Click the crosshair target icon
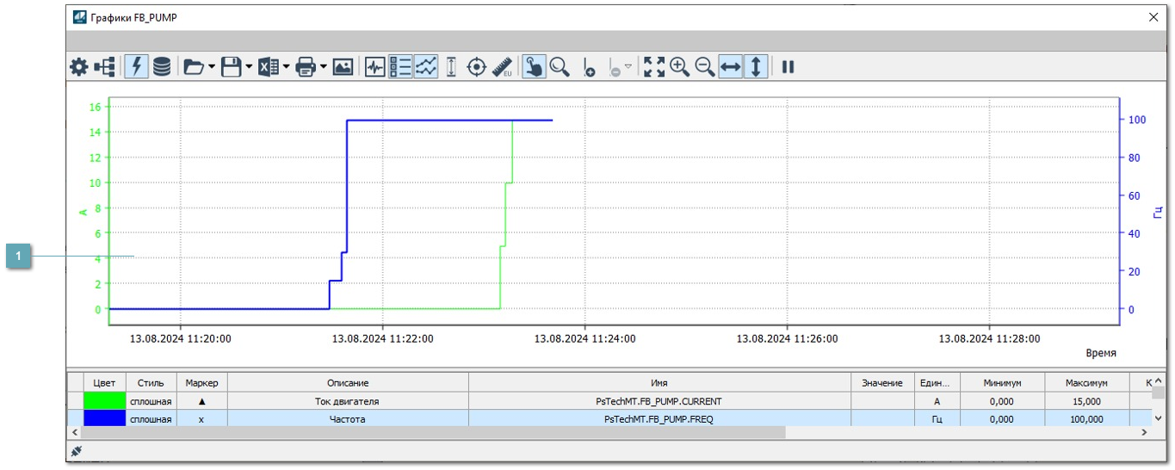 476,67
